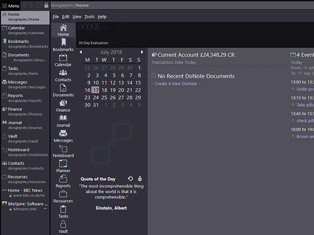
Task: Go to next month in calendar
Action: 142,52
